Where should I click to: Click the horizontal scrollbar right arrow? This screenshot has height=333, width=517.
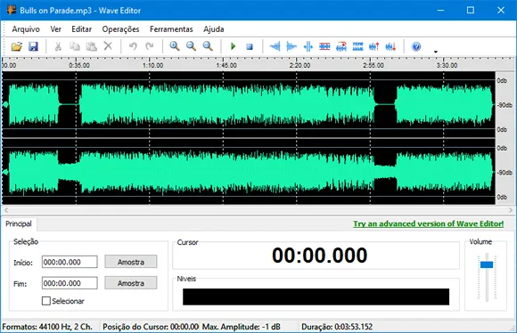[511, 210]
